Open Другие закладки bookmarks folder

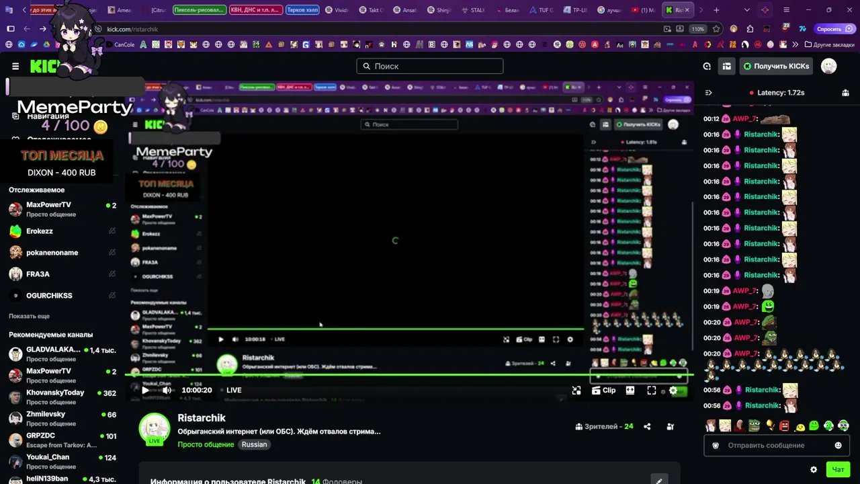(x=829, y=44)
